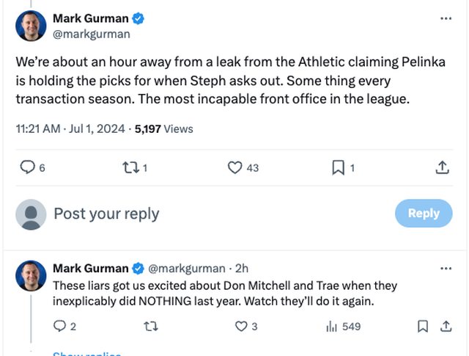Open Mark Gurman's profile picture on main tweet
Viewport: 469px width, 356px height.
click(30, 26)
